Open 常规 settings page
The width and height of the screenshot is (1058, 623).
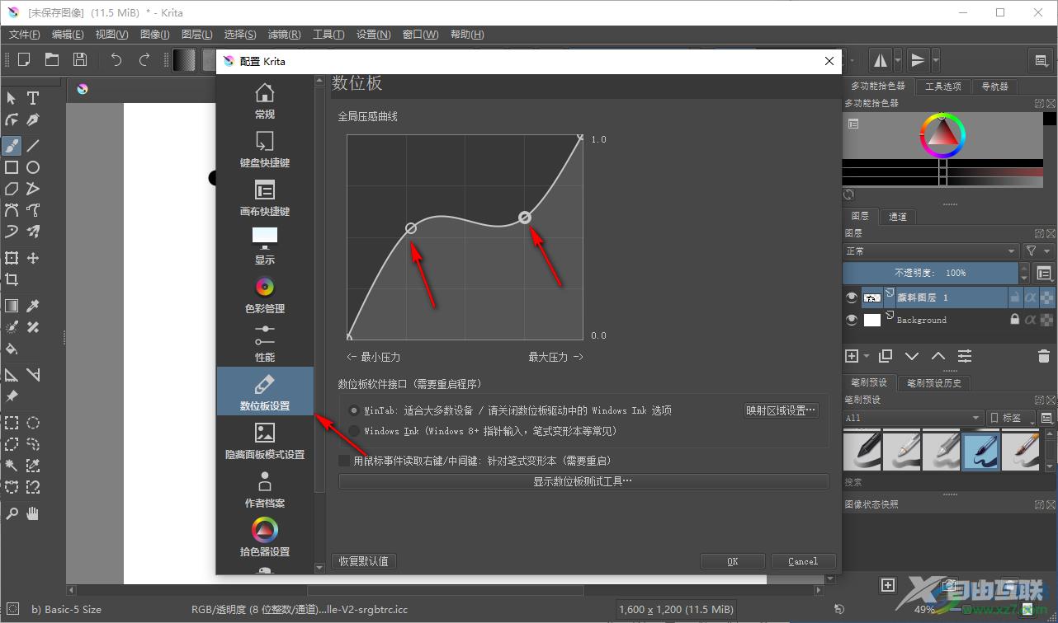[x=265, y=101]
